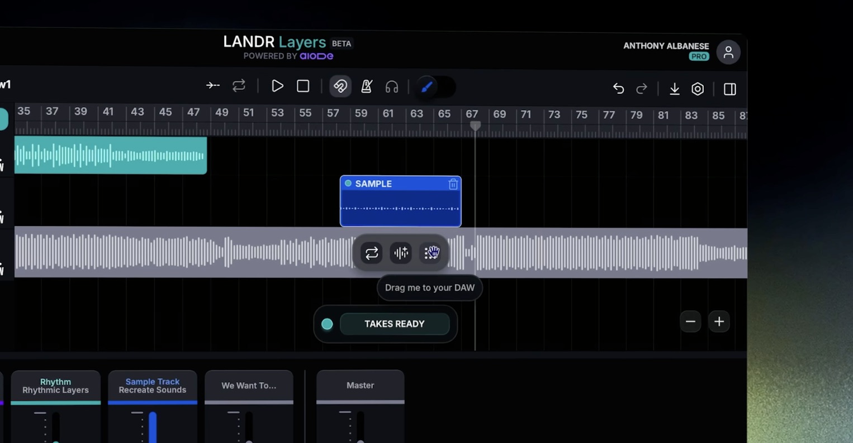Click the regenerate loop icon in popup toolbar
This screenshot has height=443, width=853.
[372, 253]
